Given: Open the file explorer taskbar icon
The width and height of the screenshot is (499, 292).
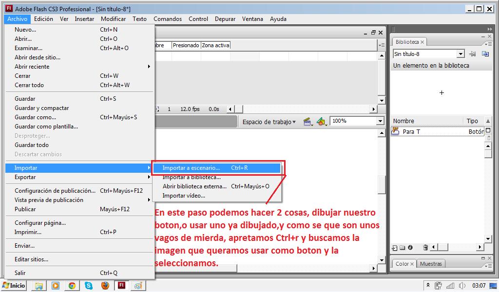Looking at the screenshot, I should [39, 286].
